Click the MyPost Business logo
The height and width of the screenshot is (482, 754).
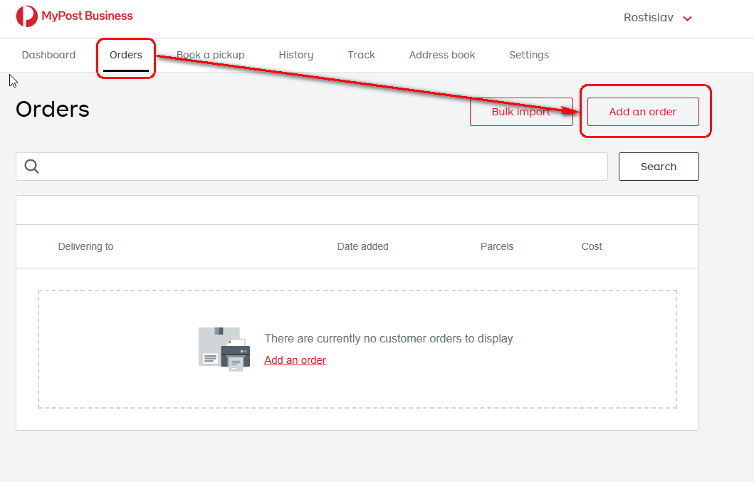click(74, 16)
